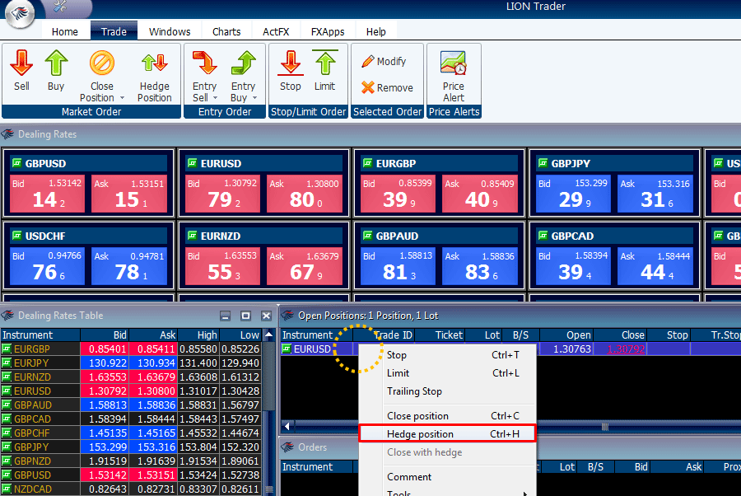Click GBPUSD Ask price tile
The image size is (741, 496).
[128, 194]
